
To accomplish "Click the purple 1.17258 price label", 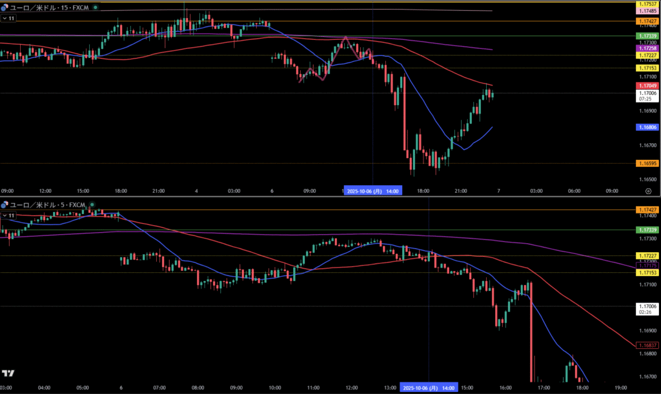I will 647,48.
